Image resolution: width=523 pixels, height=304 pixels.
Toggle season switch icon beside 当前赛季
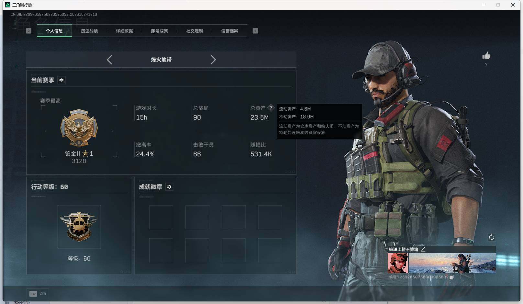[x=61, y=80]
